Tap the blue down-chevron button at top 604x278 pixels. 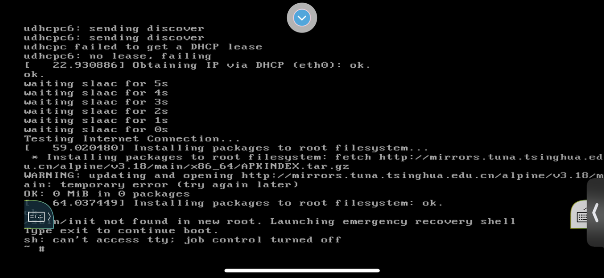pos(302,18)
